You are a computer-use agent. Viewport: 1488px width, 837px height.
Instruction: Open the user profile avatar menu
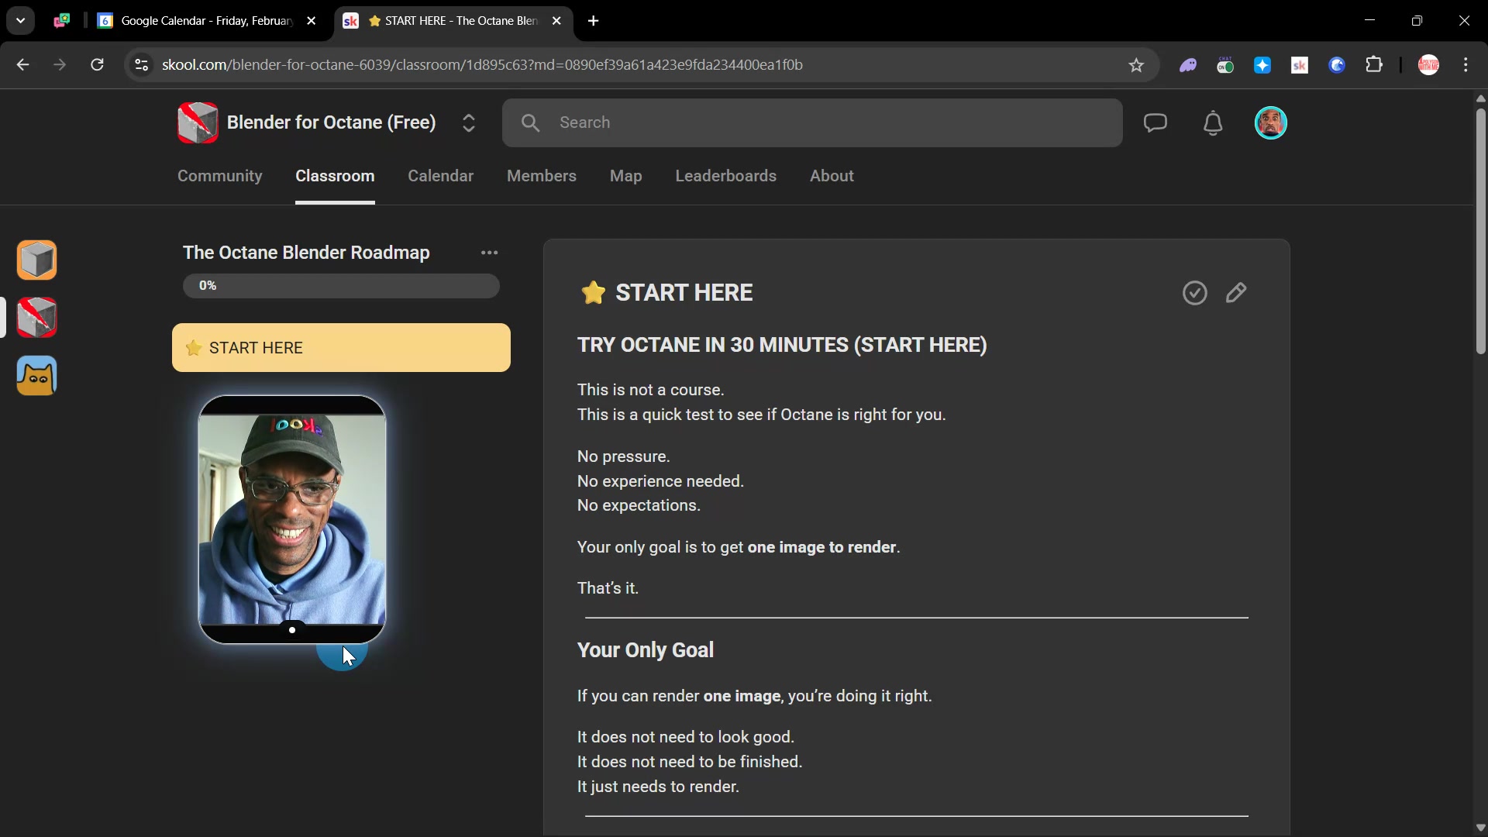click(x=1270, y=122)
